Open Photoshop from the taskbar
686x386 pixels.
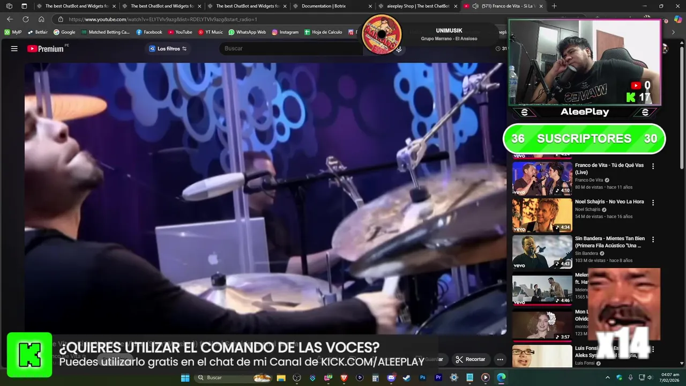coord(423,377)
